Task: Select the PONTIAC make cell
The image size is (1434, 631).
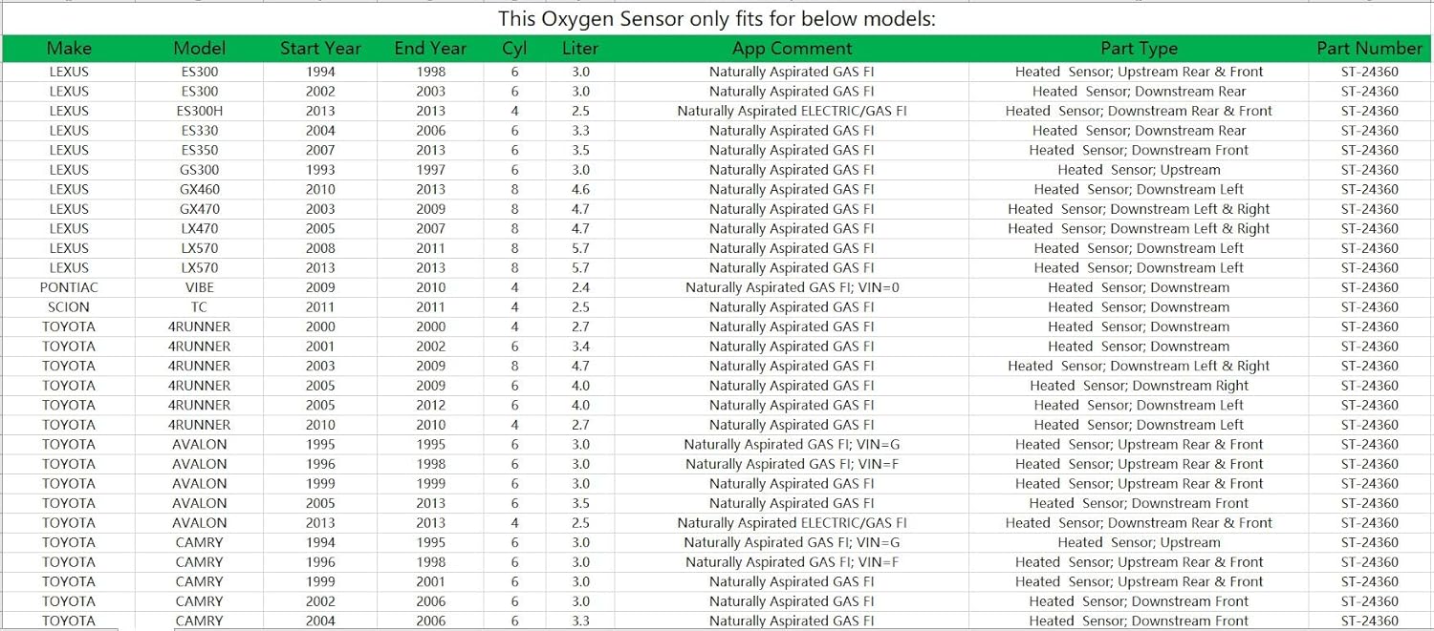Action: pos(69,287)
